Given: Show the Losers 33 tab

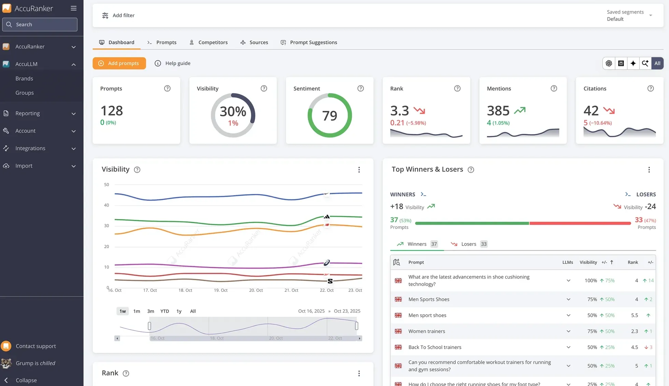Looking at the screenshot, I should [x=469, y=244].
